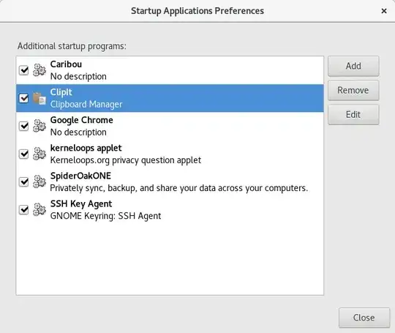Uncheck the kerneloops applet checkbox
Screen dimensions: 395x333
point(24,154)
